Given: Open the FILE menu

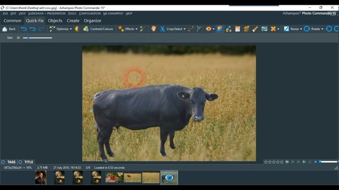Looking at the screenshot, I should pyautogui.click(x=5, y=13).
